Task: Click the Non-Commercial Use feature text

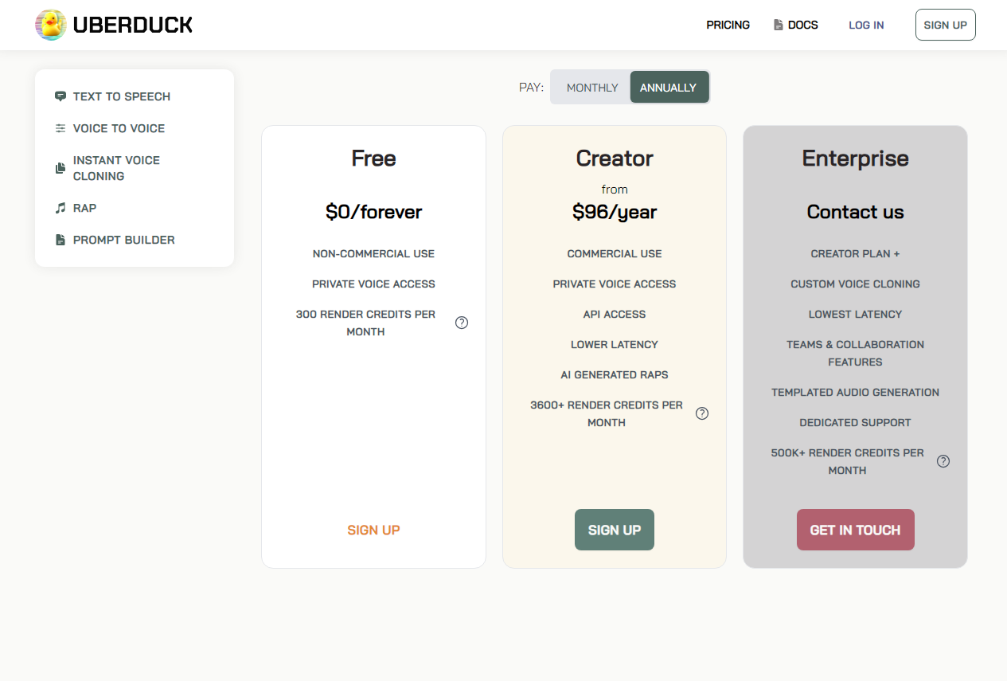Action: 373,254
